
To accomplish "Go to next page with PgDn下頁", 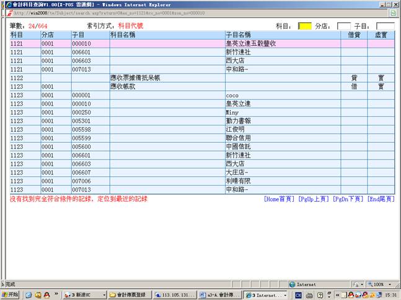I will tap(348, 199).
